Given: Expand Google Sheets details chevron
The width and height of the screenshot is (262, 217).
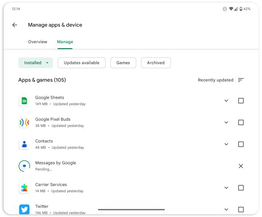Looking at the screenshot, I should (226, 101).
